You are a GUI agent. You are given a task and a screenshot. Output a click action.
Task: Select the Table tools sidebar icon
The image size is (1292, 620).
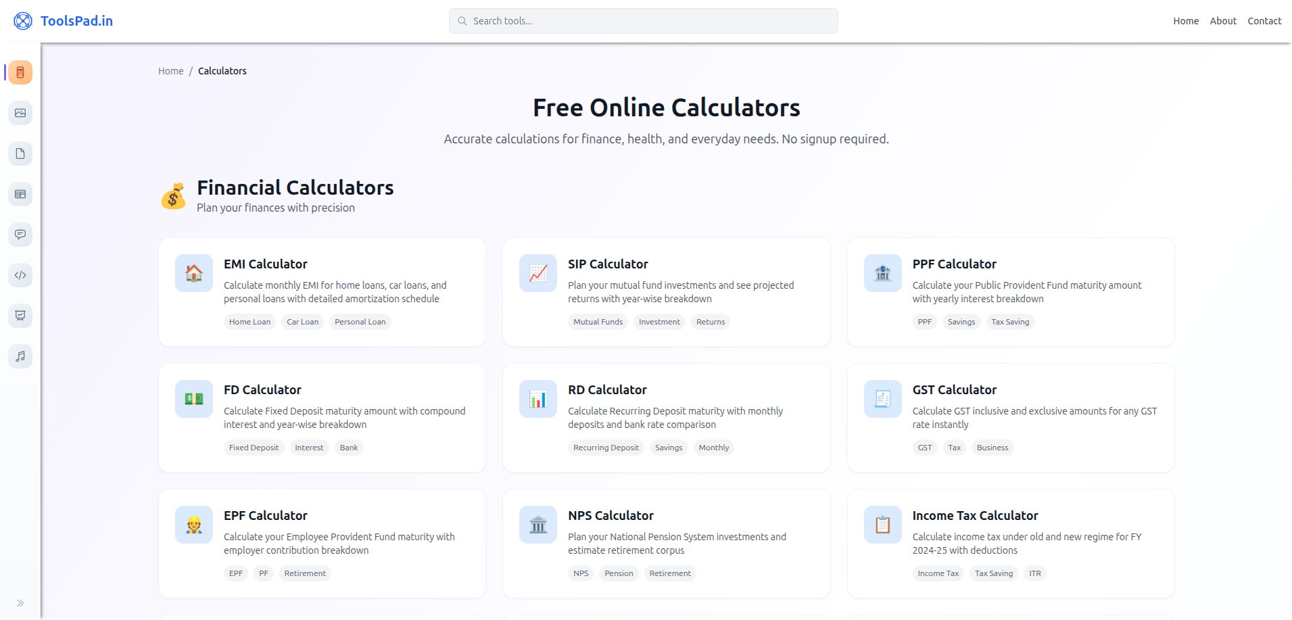pyautogui.click(x=20, y=194)
